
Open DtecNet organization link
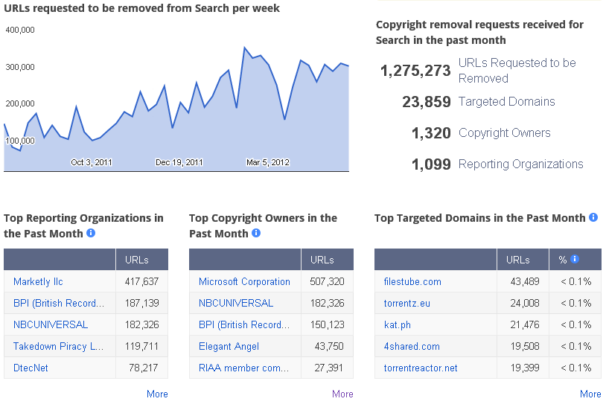click(31, 368)
